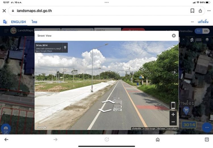The width and height of the screenshot is (213, 148).
Task: Toggle the phone motion-tracking icon
Action: tap(173, 105)
